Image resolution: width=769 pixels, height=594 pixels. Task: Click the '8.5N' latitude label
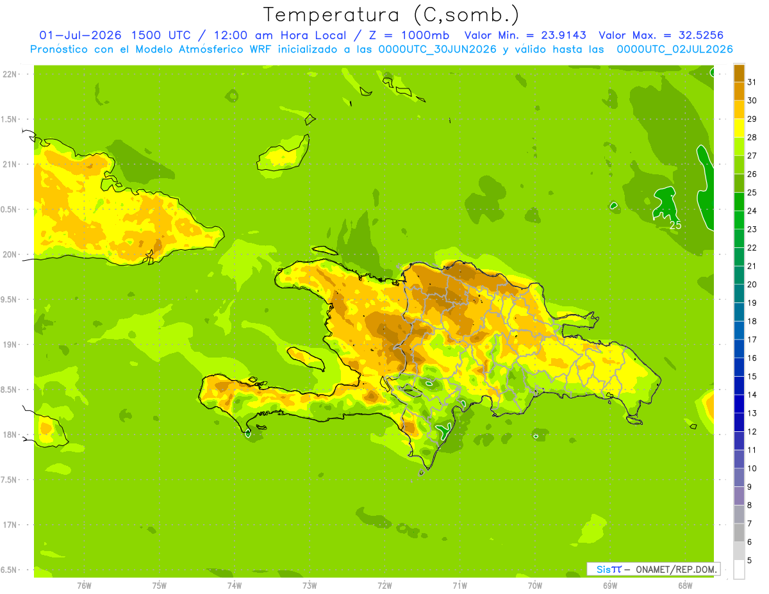(x=10, y=390)
